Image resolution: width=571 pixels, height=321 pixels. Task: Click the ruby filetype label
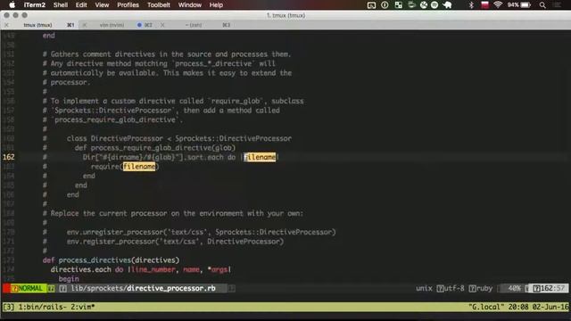pyautogui.click(x=484, y=288)
